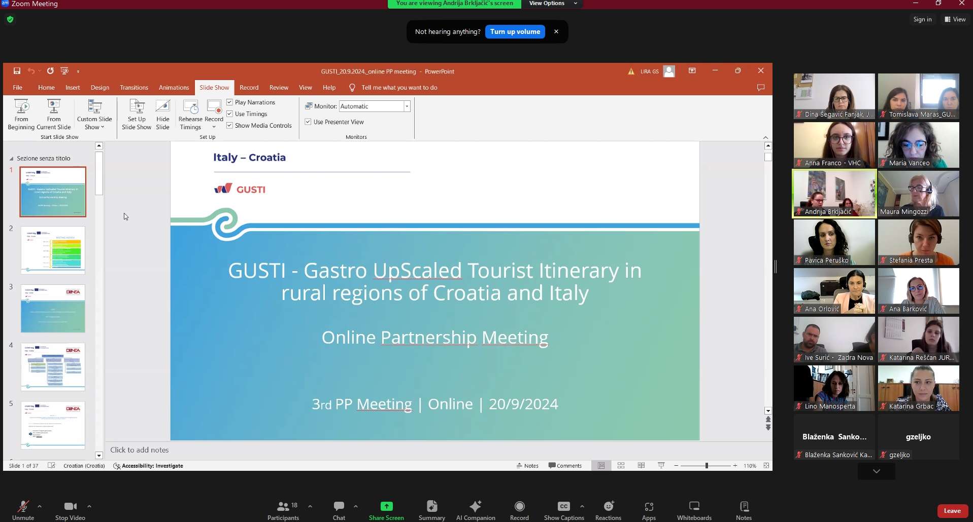
Task: Click Rehearse Timings
Action: pyautogui.click(x=190, y=115)
